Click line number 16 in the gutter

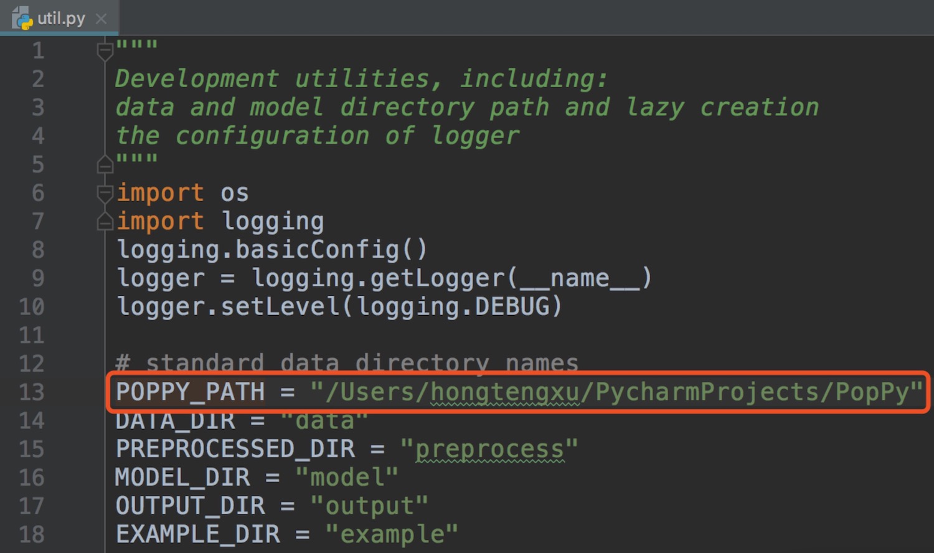pos(32,478)
